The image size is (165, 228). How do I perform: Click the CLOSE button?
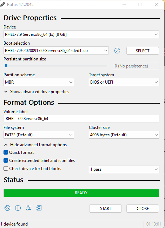click(x=143, y=209)
